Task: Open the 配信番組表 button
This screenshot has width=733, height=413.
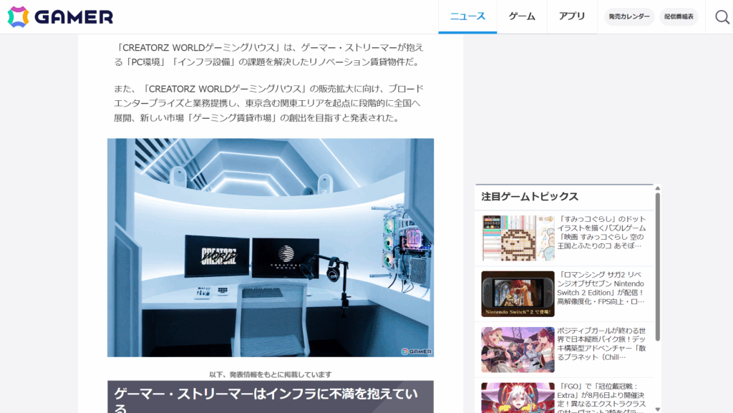Action: tap(679, 16)
